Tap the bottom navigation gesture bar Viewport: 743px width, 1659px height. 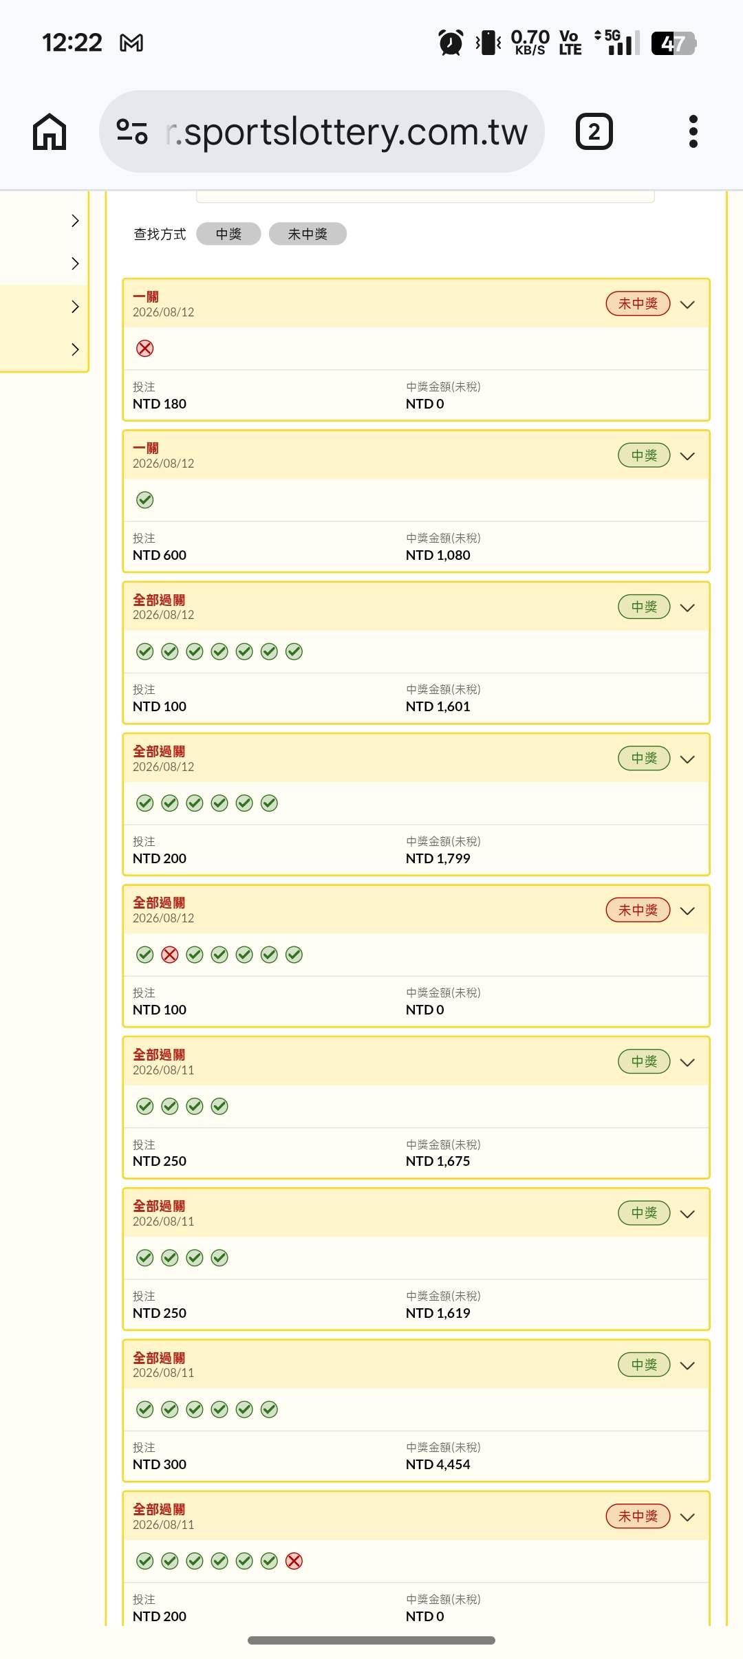371,1640
